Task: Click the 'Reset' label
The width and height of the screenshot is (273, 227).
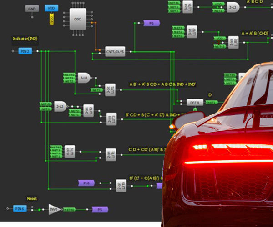Action: [32, 198]
